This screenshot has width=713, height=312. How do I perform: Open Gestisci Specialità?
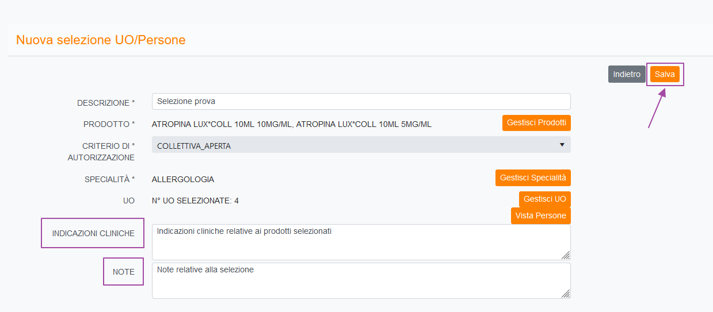click(533, 178)
